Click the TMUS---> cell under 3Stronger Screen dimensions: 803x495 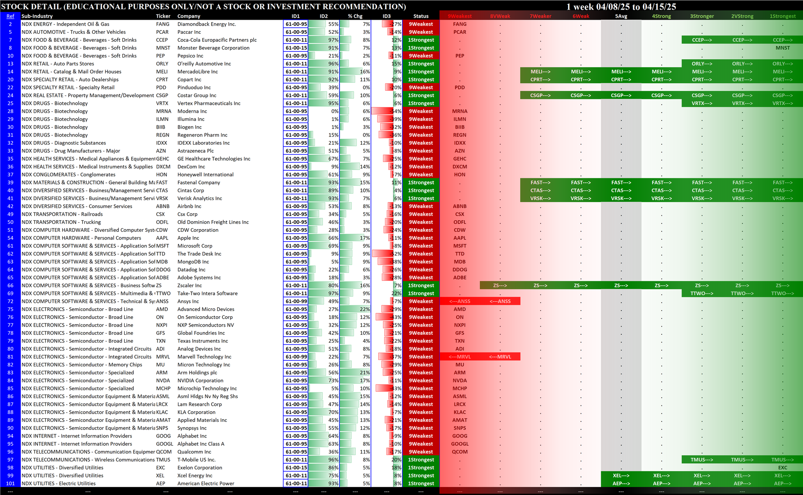[701, 460]
